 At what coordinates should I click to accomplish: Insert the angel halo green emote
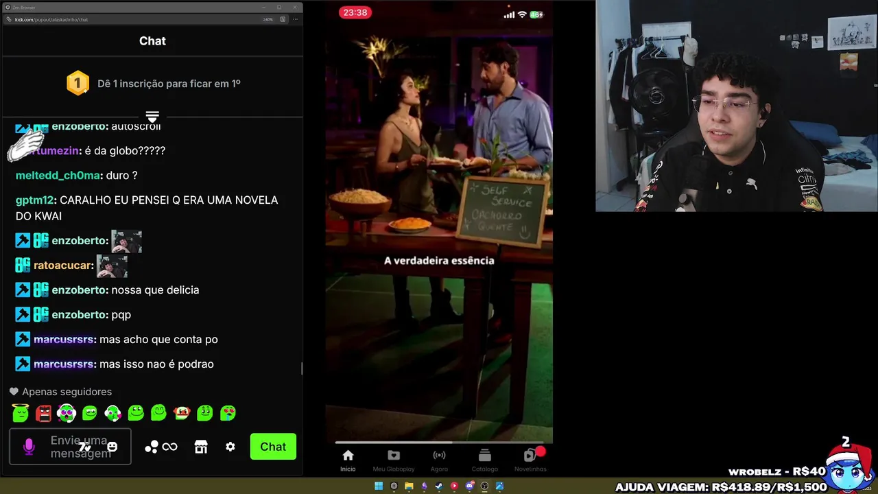click(21, 413)
